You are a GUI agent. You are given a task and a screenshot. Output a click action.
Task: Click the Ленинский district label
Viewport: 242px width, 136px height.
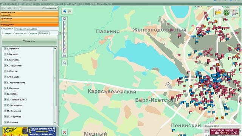186,125
